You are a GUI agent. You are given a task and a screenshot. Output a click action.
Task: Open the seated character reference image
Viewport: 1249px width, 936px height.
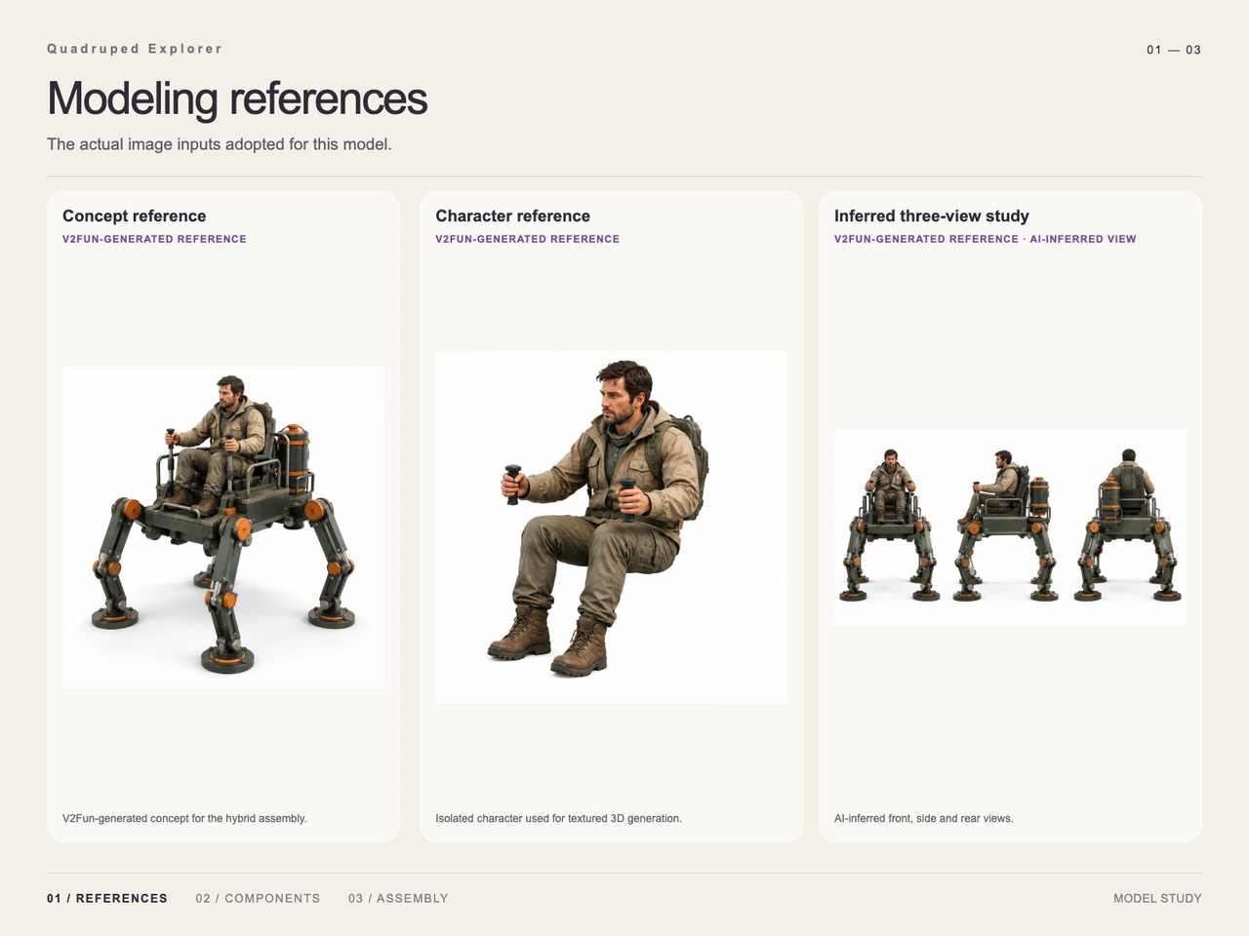pos(612,527)
